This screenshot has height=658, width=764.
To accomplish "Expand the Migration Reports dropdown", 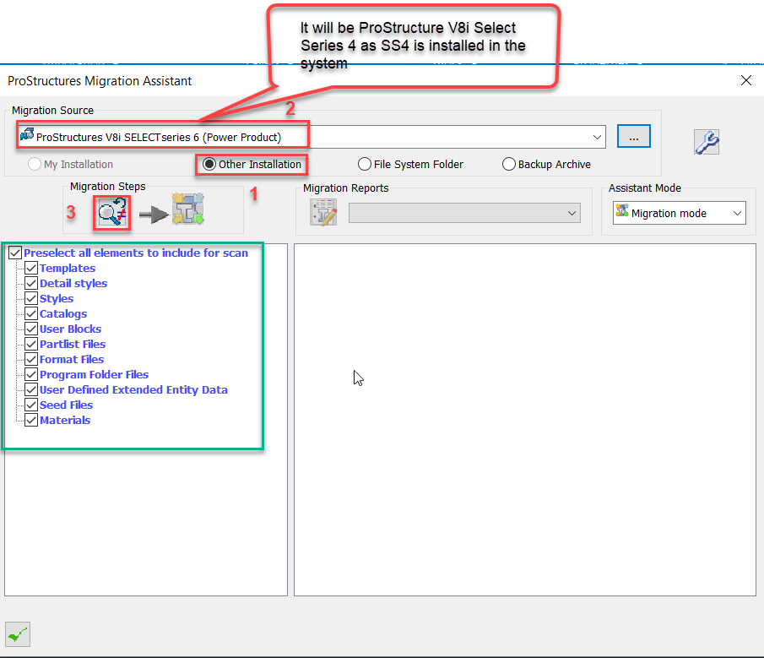I will coord(572,213).
